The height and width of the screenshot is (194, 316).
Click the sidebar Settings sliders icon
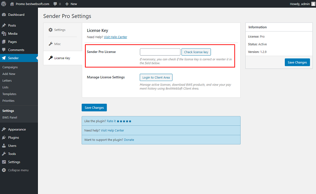[x=4, y=162]
